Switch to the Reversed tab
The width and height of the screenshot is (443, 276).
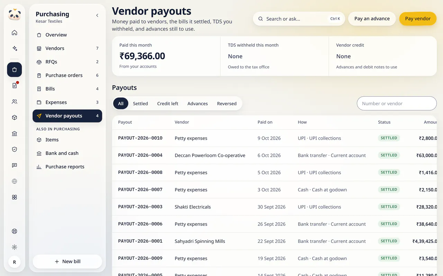[227, 103]
